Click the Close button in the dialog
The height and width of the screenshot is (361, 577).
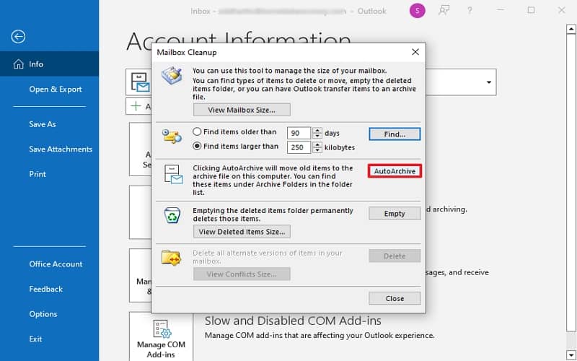click(x=395, y=298)
